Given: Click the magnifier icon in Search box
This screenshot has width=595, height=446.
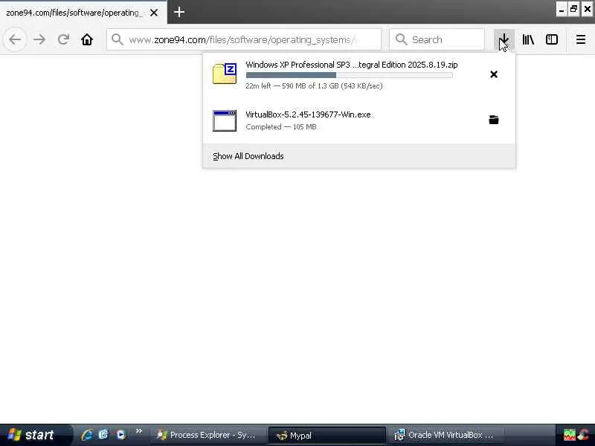Looking at the screenshot, I should click(x=401, y=39).
